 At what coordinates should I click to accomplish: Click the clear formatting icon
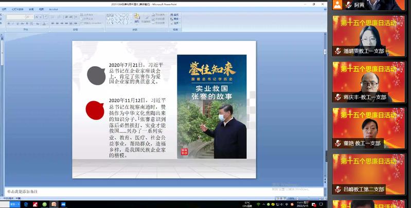[46, 17]
